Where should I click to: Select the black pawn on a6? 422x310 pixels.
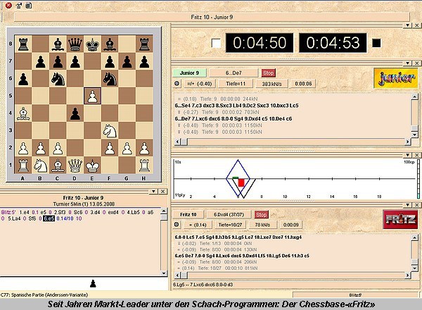[x=23, y=78]
